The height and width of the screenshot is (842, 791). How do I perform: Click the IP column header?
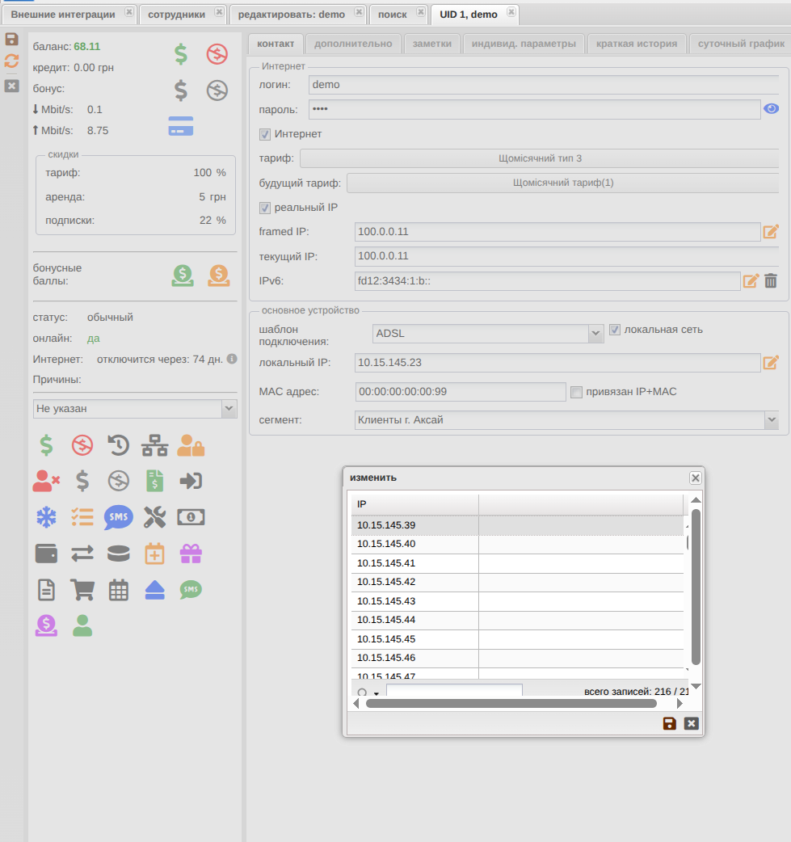point(415,504)
